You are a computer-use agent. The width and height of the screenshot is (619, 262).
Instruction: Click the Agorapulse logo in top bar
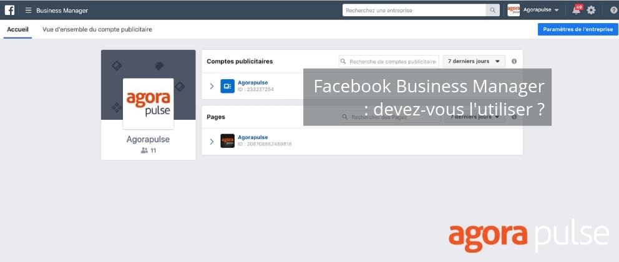pos(514,10)
